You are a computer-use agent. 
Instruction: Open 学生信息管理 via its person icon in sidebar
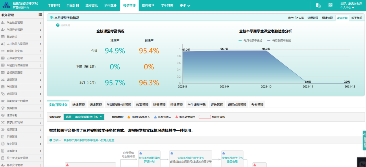click(x=3, y=22)
